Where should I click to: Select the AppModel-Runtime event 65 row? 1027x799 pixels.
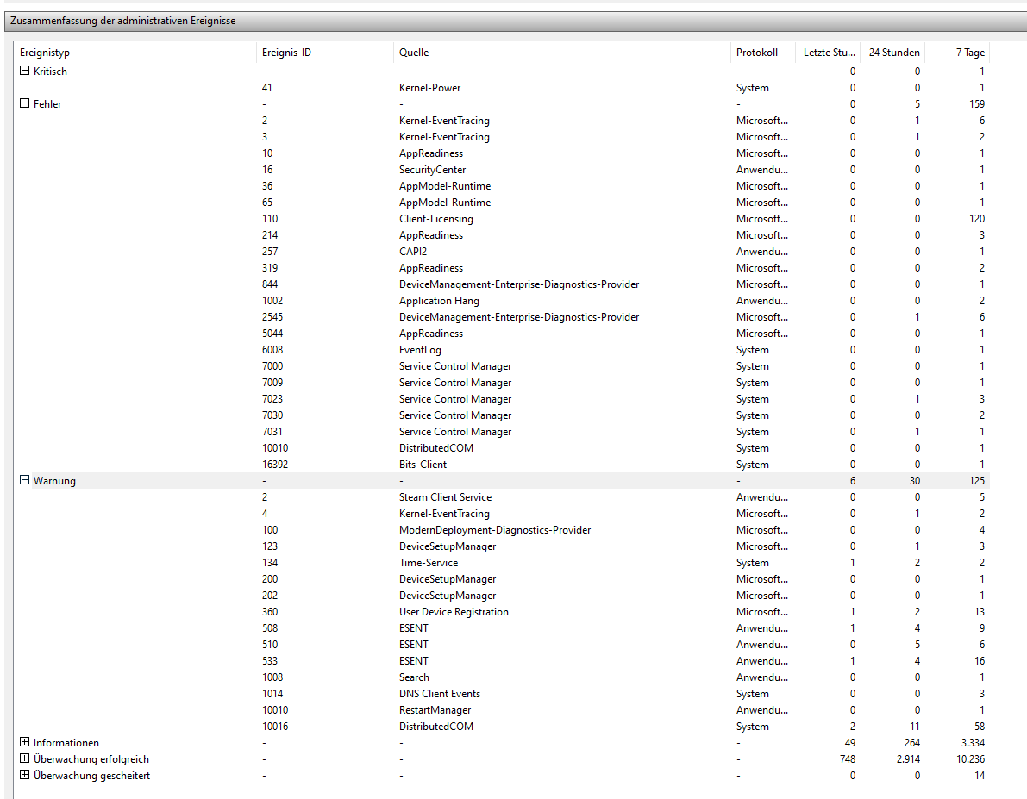click(502, 203)
